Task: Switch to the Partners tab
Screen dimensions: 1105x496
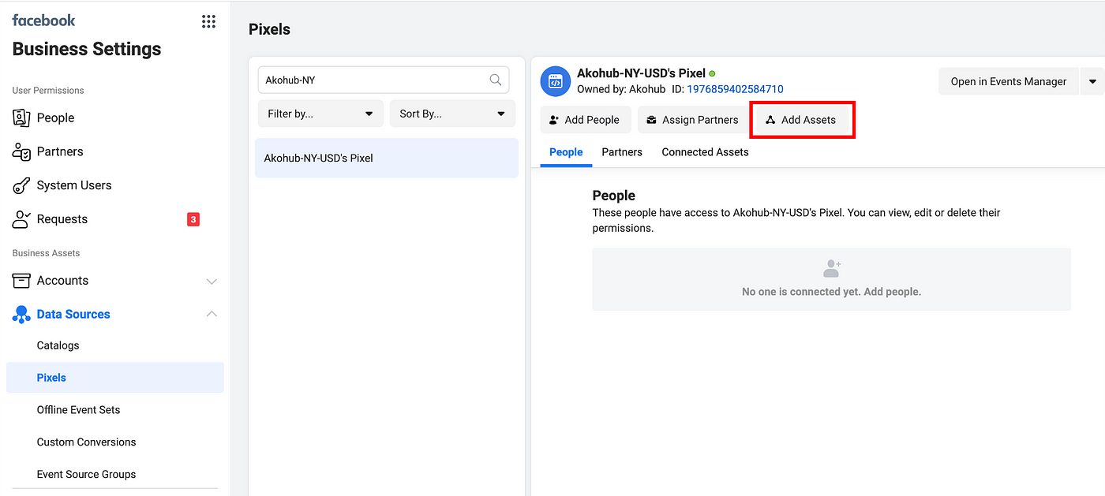Action: pos(622,152)
